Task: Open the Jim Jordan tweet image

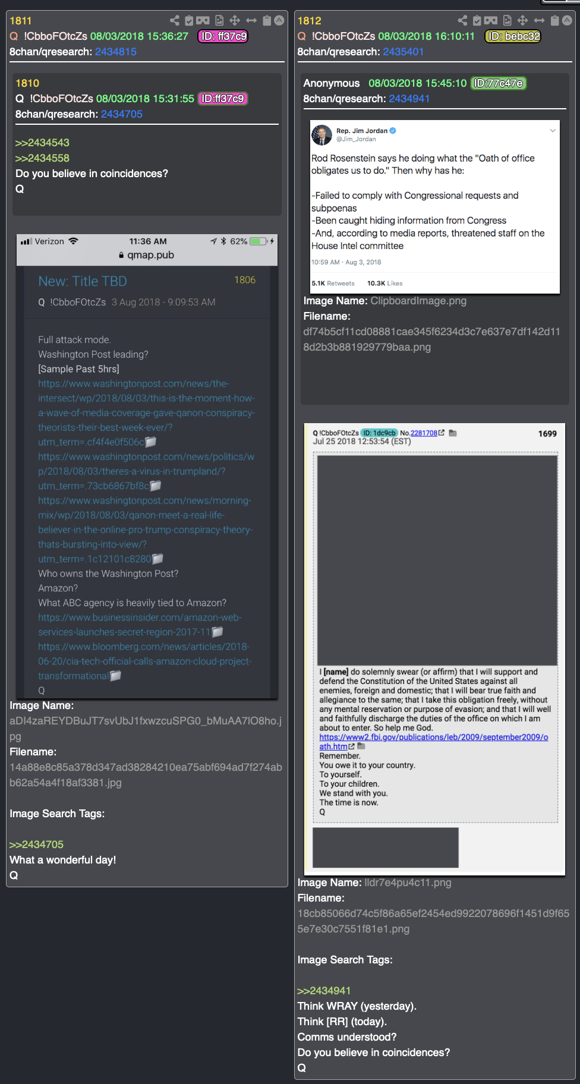Action: coord(435,207)
